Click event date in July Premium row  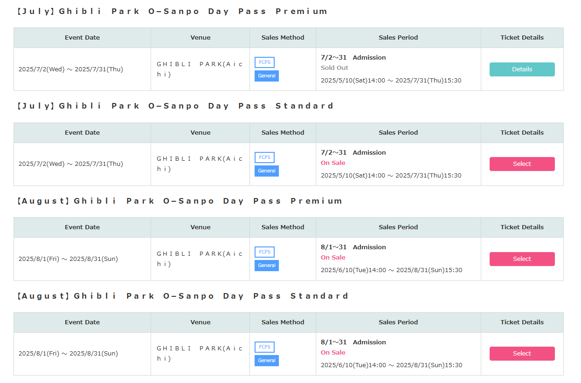pyautogui.click(x=71, y=69)
